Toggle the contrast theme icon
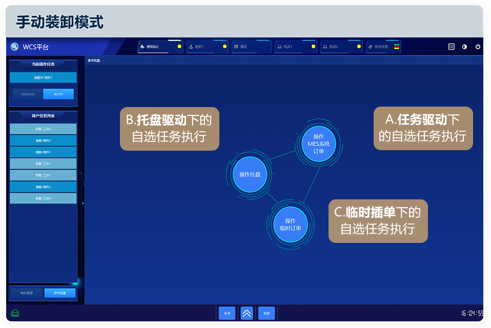The height and width of the screenshot is (328, 491). 464,47
